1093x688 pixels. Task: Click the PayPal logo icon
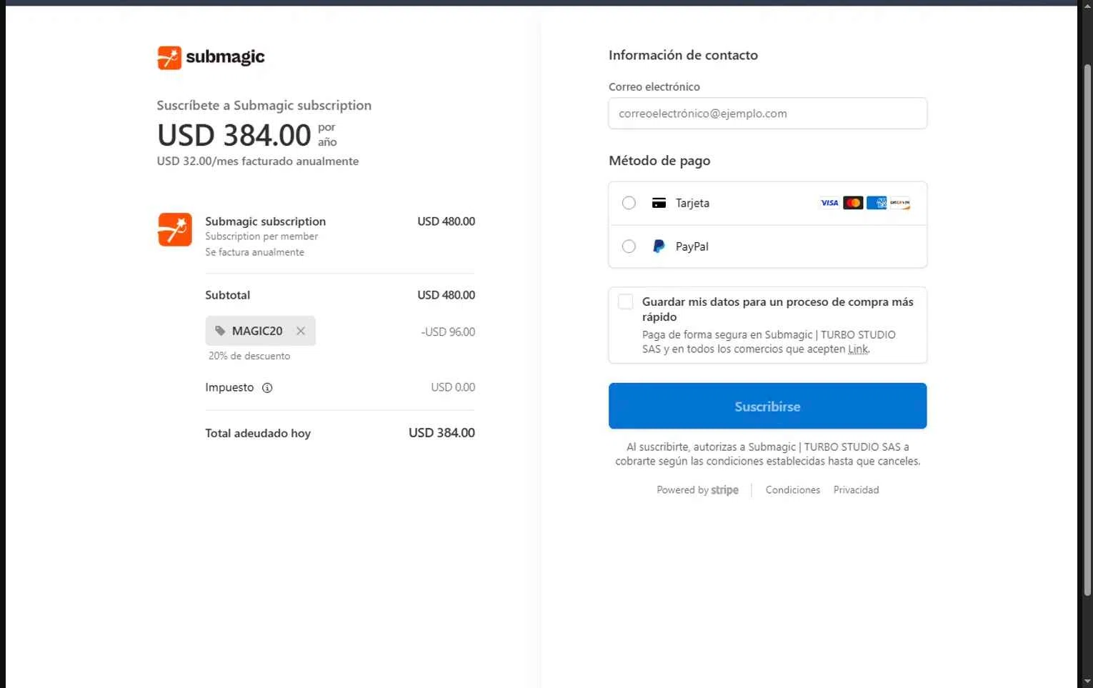click(659, 246)
